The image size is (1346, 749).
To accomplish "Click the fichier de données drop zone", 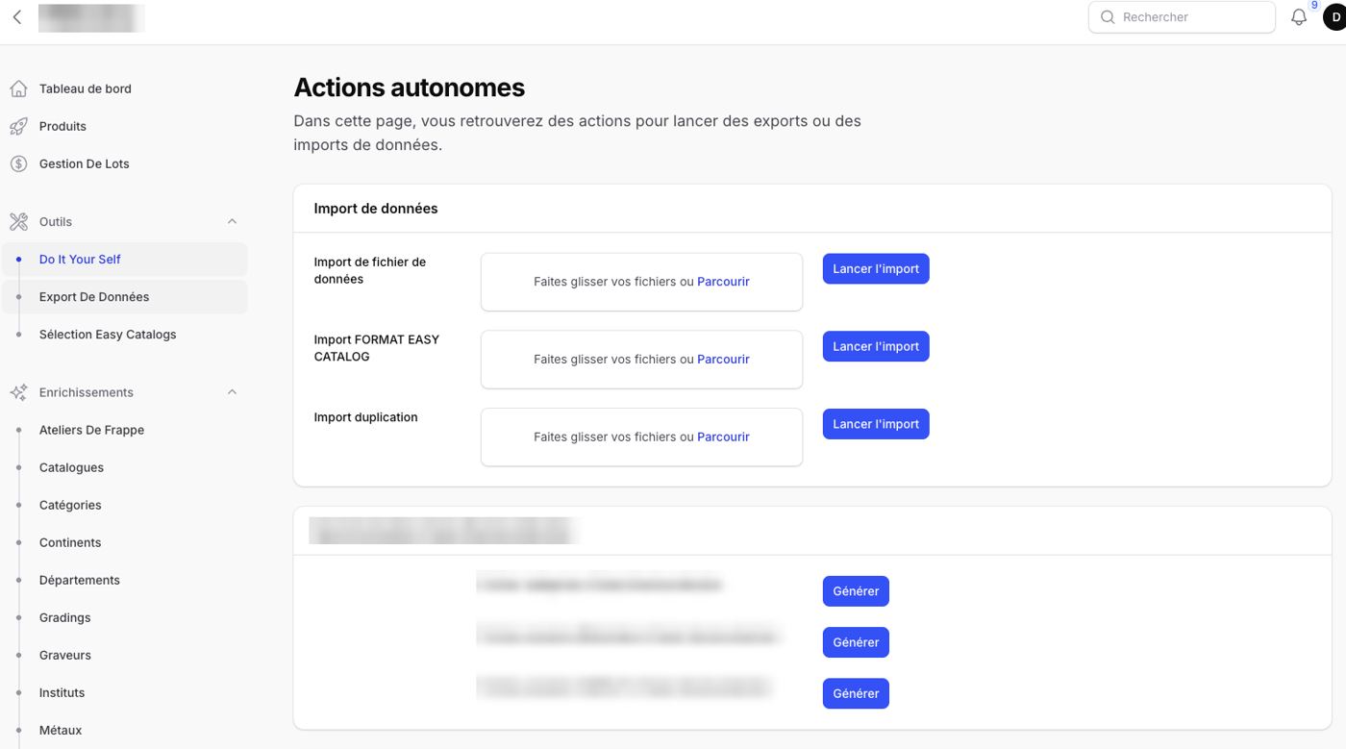I will click(x=641, y=282).
